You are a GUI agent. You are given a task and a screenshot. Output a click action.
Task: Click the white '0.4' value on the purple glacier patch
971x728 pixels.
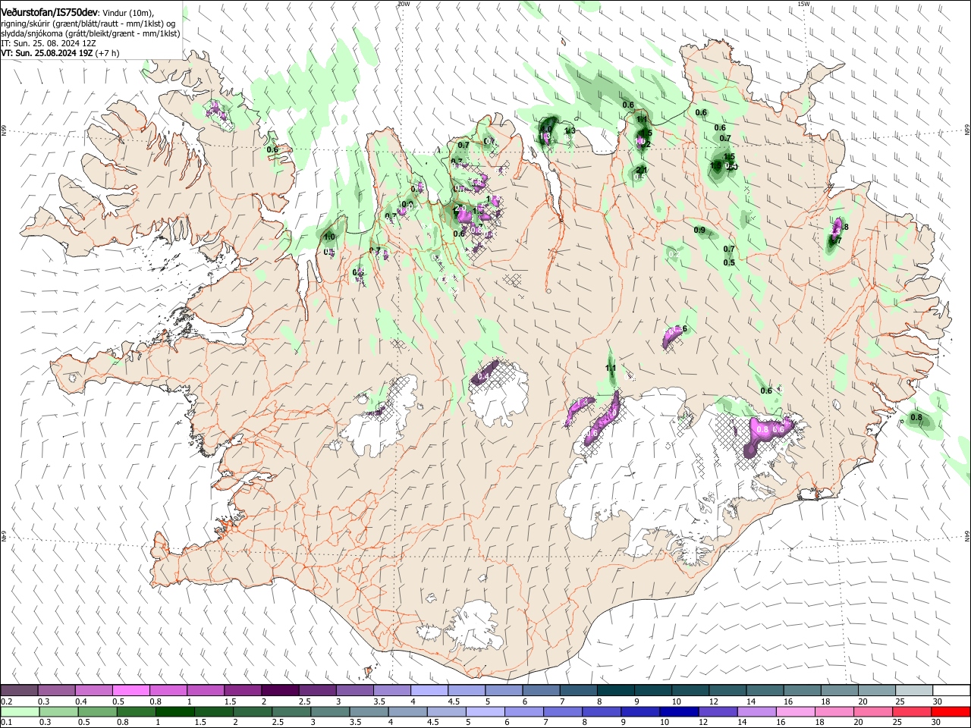(482, 376)
